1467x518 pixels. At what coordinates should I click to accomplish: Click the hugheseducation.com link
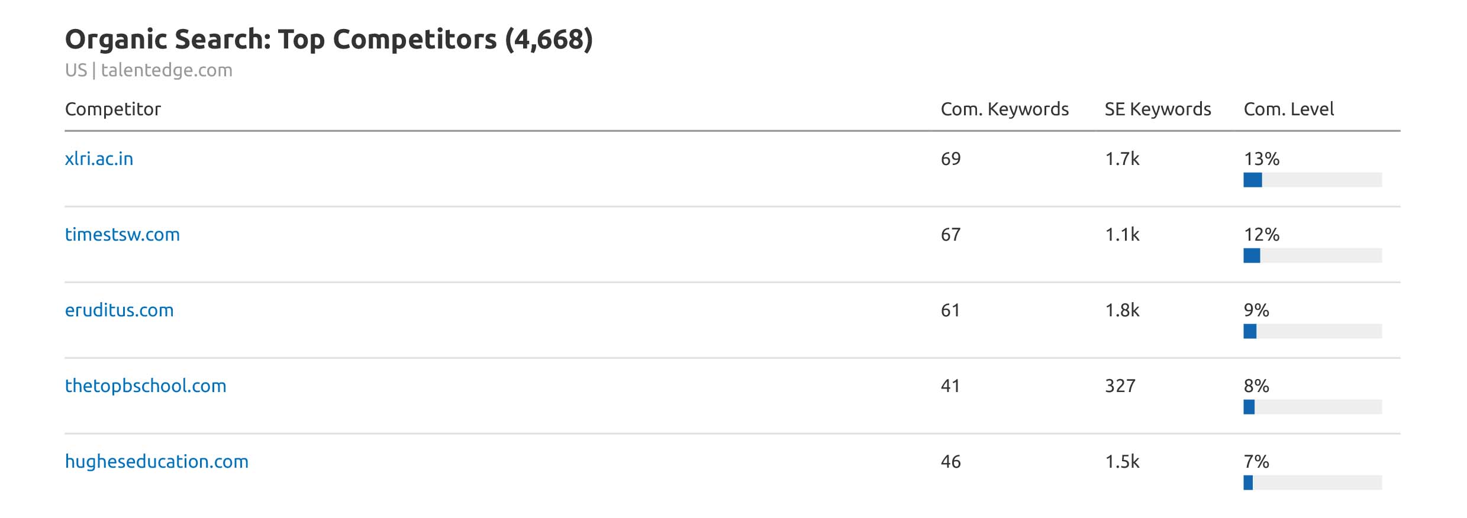pos(156,461)
